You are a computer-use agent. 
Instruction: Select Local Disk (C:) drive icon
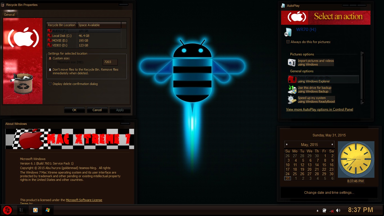pos(49,35)
